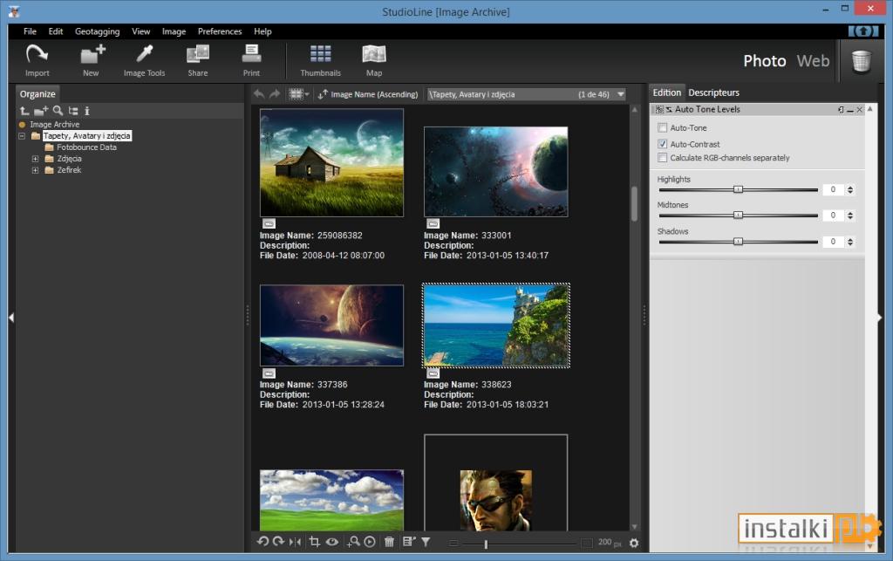The width and height of the screenshot is (893, 561).
Task: Open the Preferences menu
Action: [220, 31]
